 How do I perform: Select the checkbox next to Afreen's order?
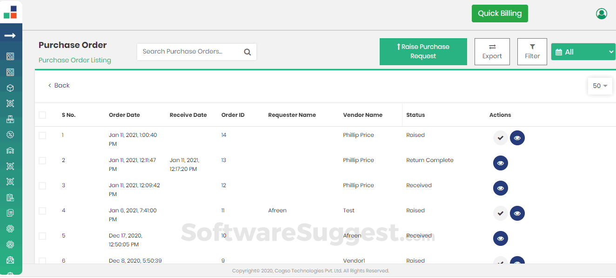point(42,210)
